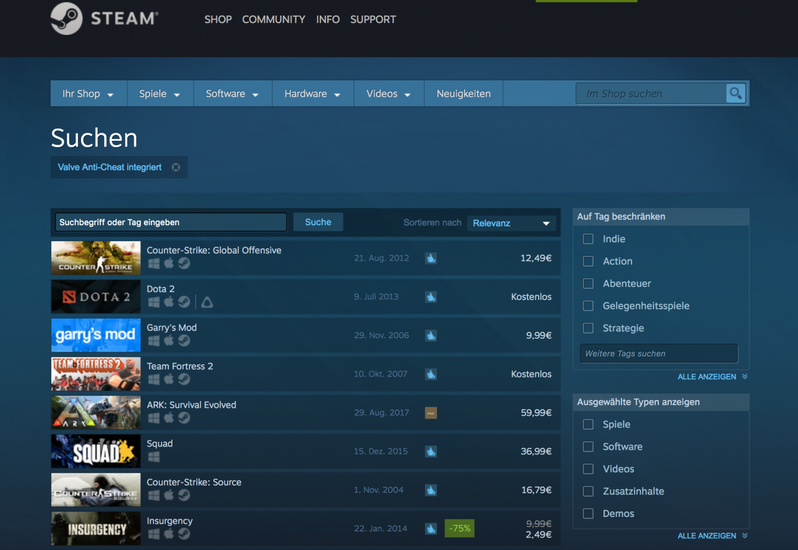Focus the Im Shop suchen field
This screenshot has height=550, width=798.
pos(651,94)
